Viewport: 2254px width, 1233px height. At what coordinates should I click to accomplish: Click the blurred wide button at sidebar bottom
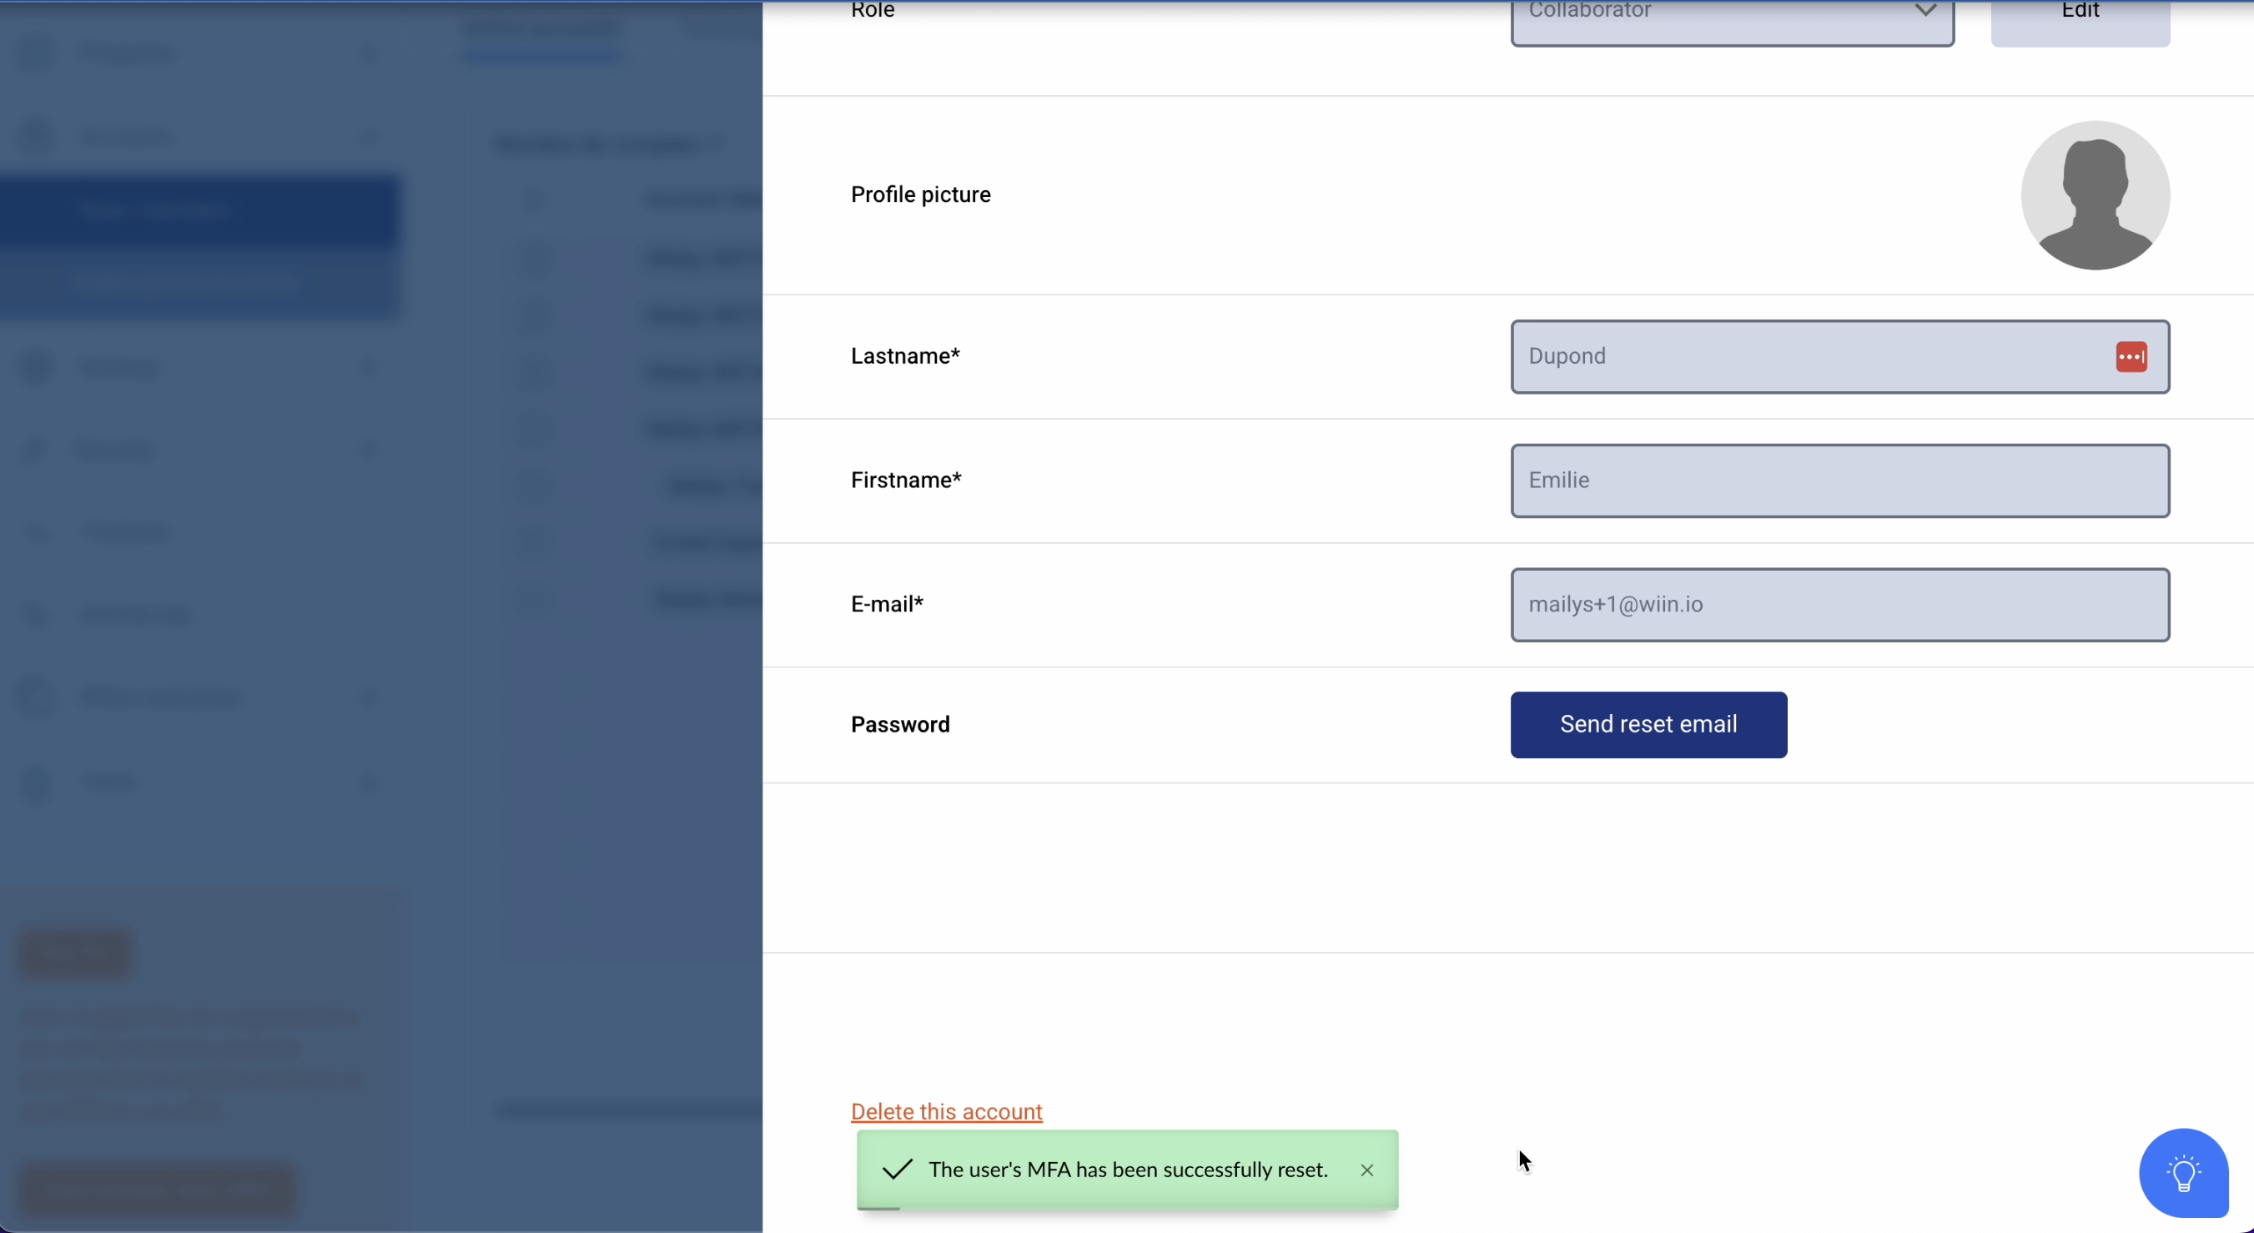[x=158, y=1190]
